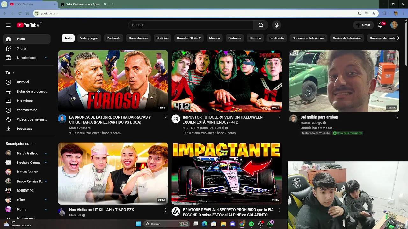Open WhatsApp from the taskbar

click(270, 224)
